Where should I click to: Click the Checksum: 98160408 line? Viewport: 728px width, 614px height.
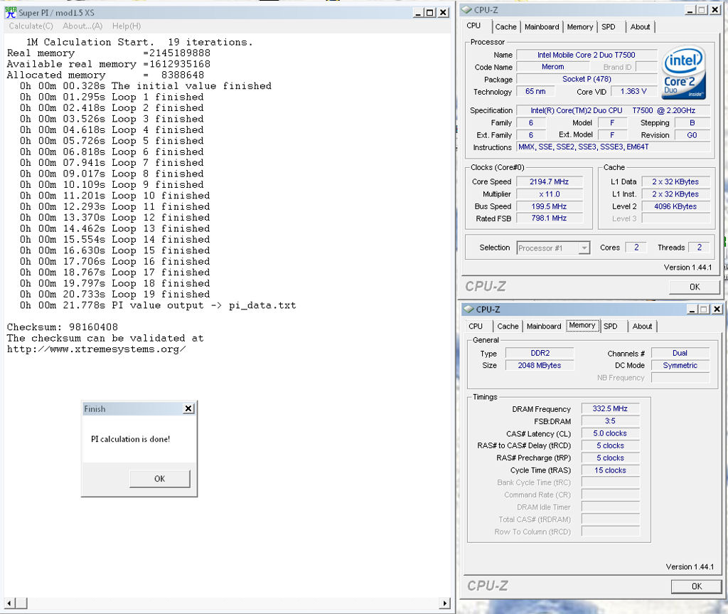[63, 327]
